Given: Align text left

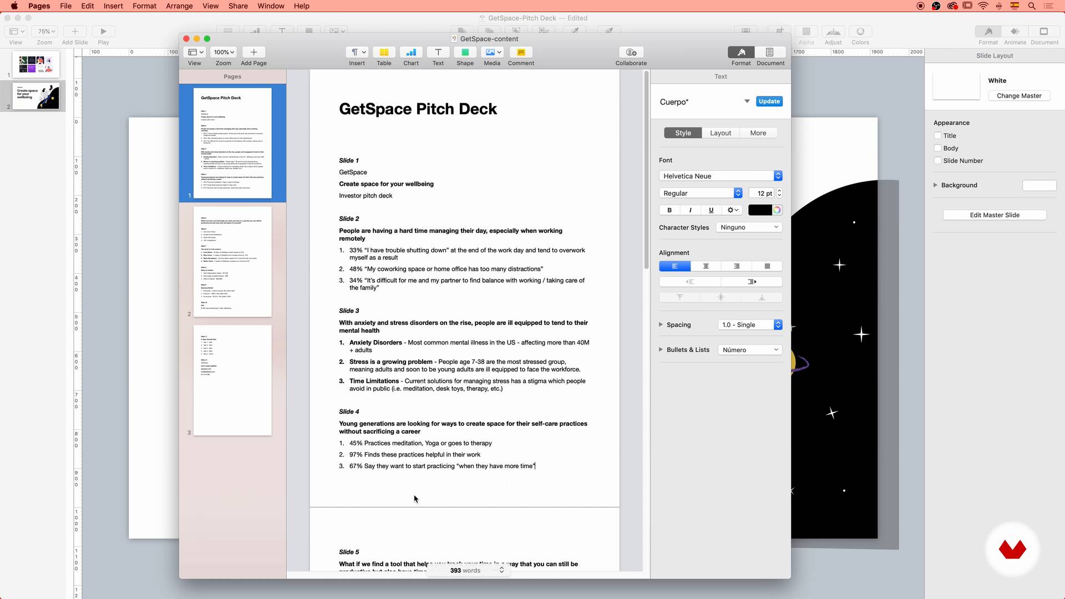Looking at the screenshot, I should [x=674, y=266].
